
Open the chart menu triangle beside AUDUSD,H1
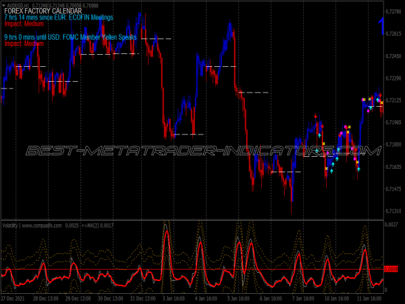pyautogui.click(x=3, y=5)
